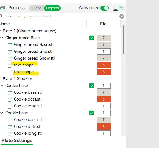This screenshot has width=159, height=148.
Task: Click the Process layers icon
Action: click(x=2, y=8)
